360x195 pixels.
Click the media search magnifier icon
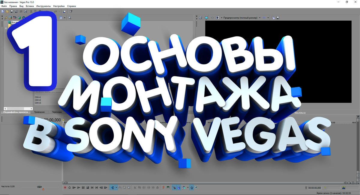click(70, 18)
